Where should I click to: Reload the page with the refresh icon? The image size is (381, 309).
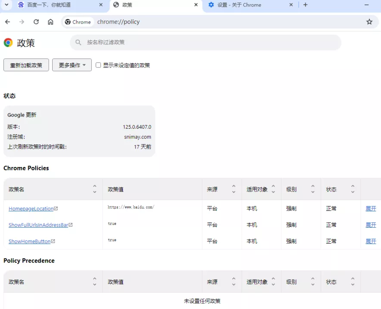36,22
